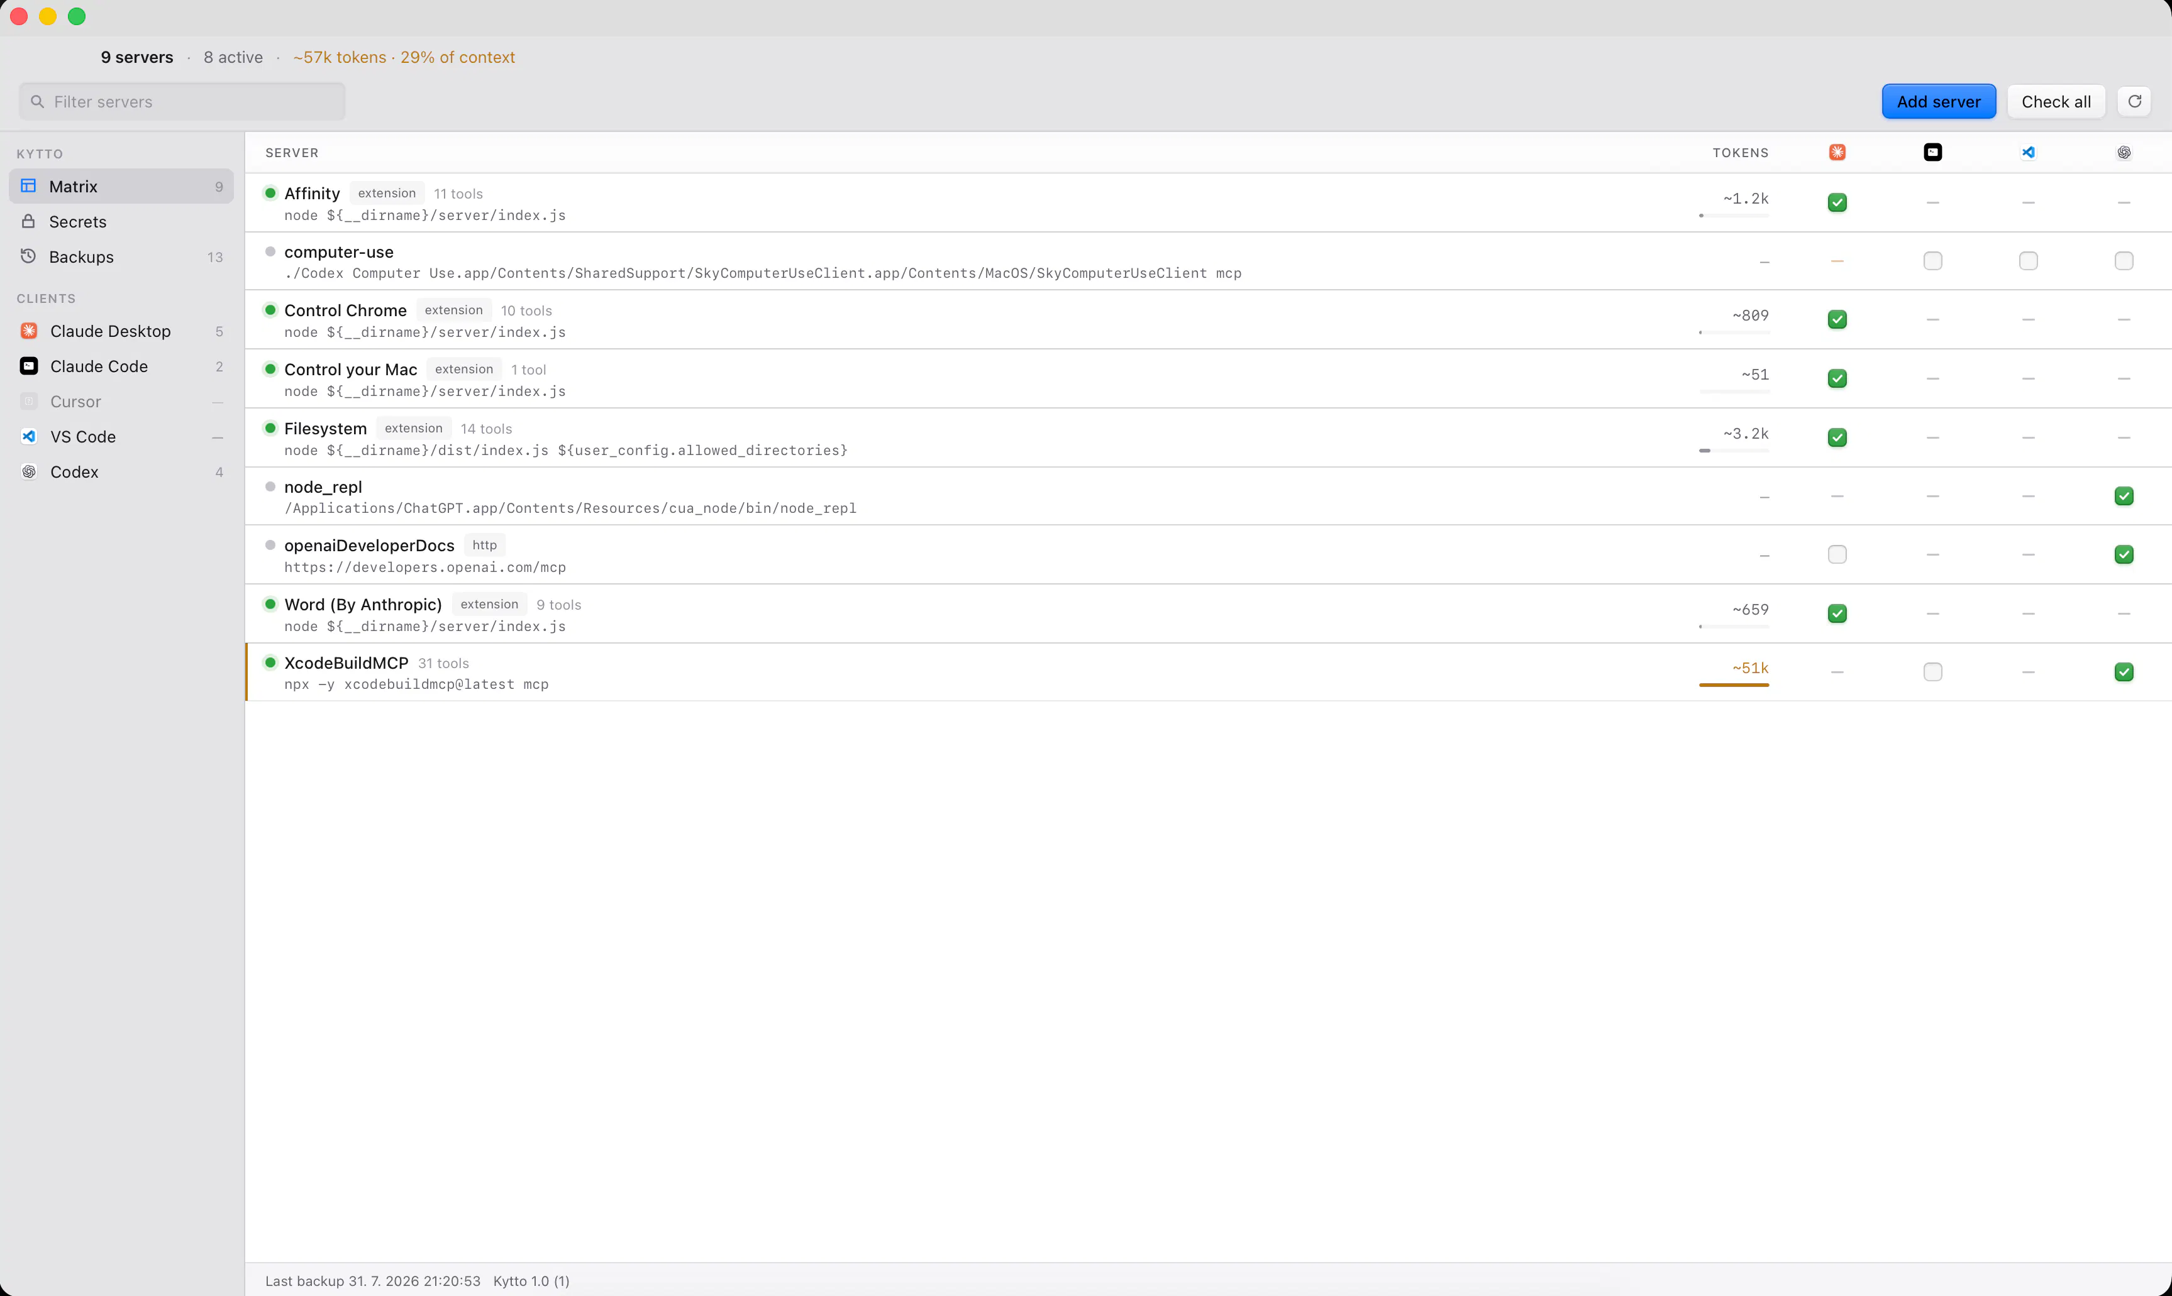Open the Backups section
2172x1296 pixels.
tap(121, 256)
